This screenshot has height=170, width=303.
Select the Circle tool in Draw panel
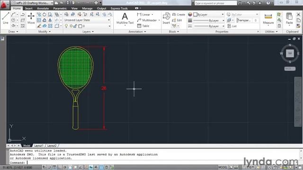13,20
